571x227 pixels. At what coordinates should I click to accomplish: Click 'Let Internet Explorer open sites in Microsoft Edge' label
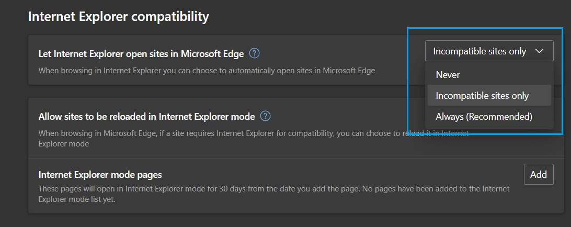point(141,54)
